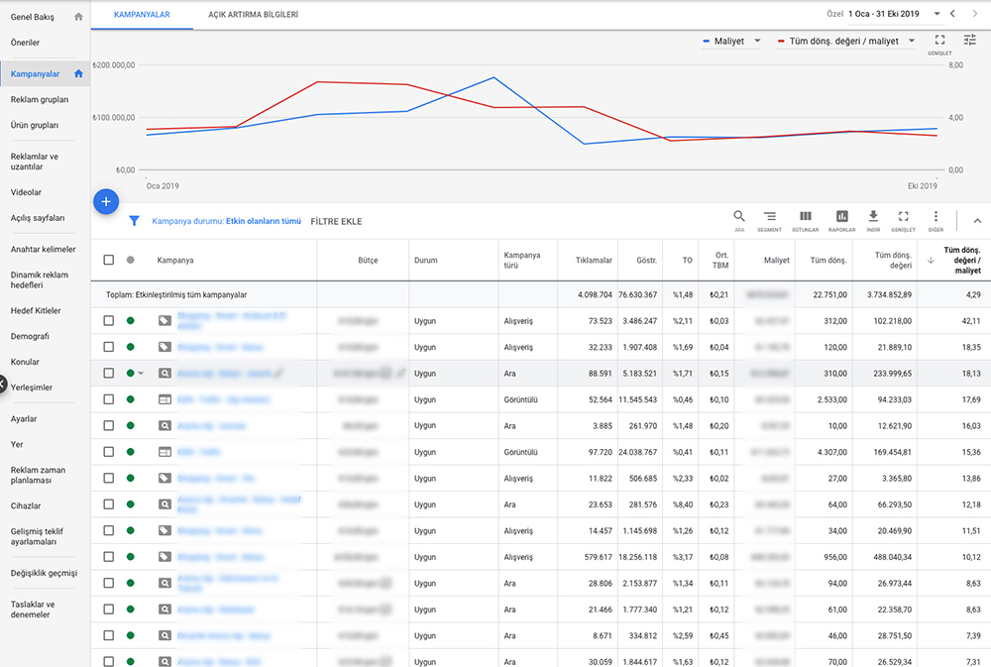
Task: Go to Cihazlar in the sidebar
Action: pyautogui.click(x=26, y=505)
